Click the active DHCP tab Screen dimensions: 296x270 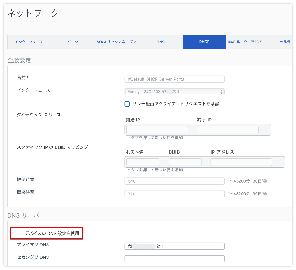204,42
